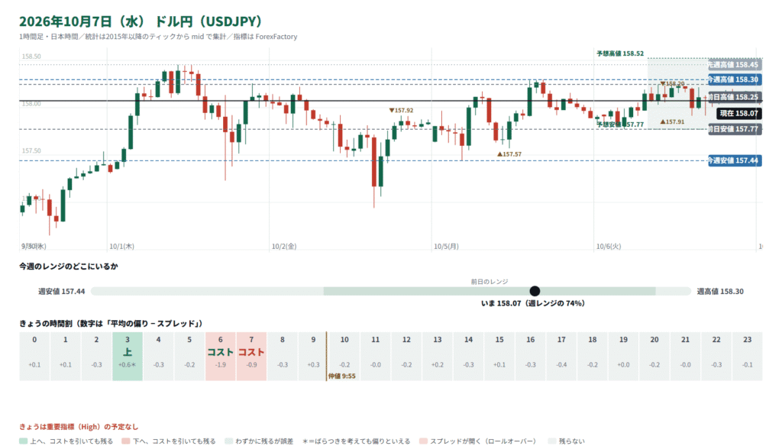Click the pink legend swatch for 下へ、コストを引いても残る
The width and height of the screenshot is (782, 446).
click(126, 441)
